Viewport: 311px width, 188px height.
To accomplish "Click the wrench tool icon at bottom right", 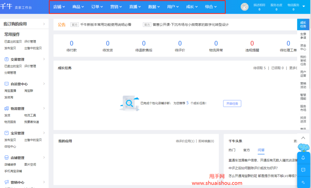I will tap(303, 182).
